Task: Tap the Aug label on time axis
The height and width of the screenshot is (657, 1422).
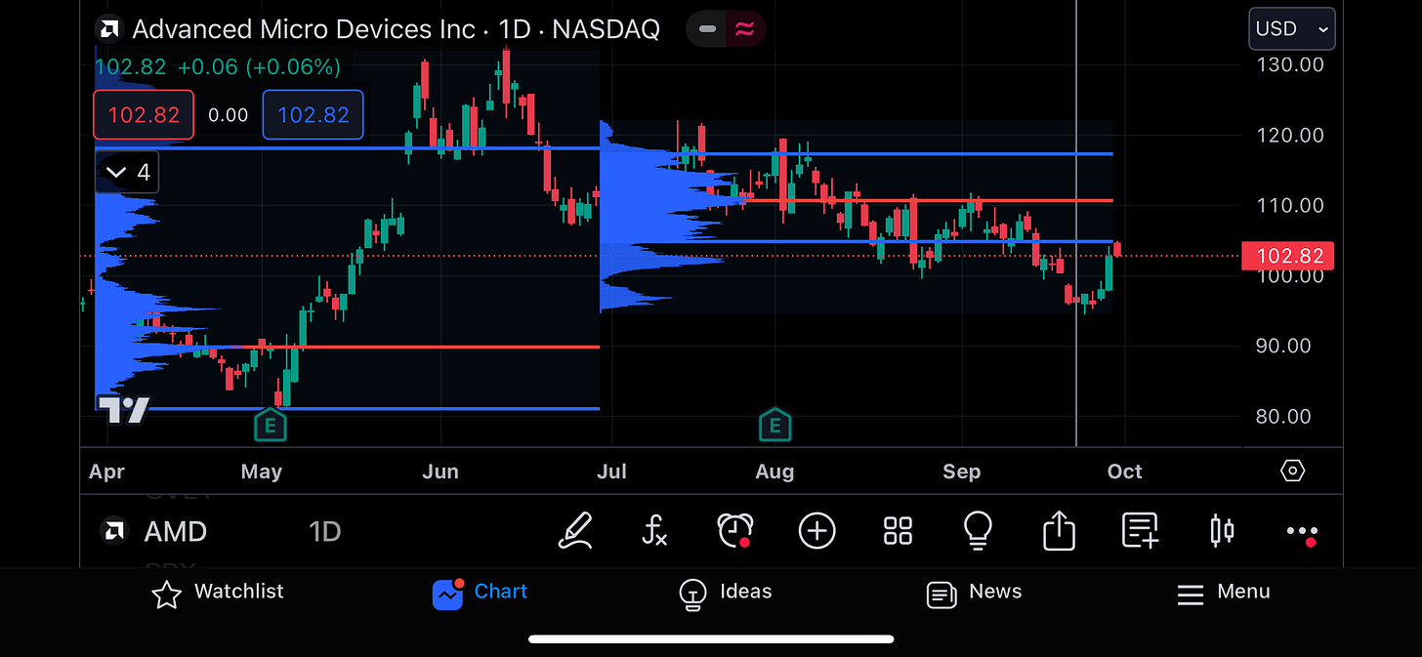Action: [774, 472]
